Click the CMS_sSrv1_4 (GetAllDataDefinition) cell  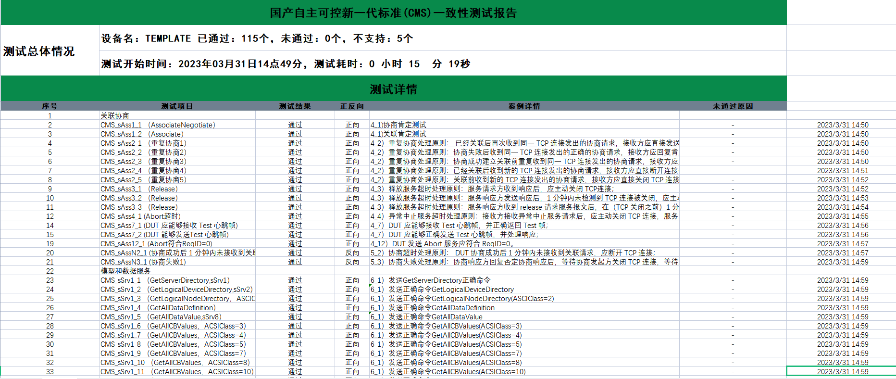(177, 307)
